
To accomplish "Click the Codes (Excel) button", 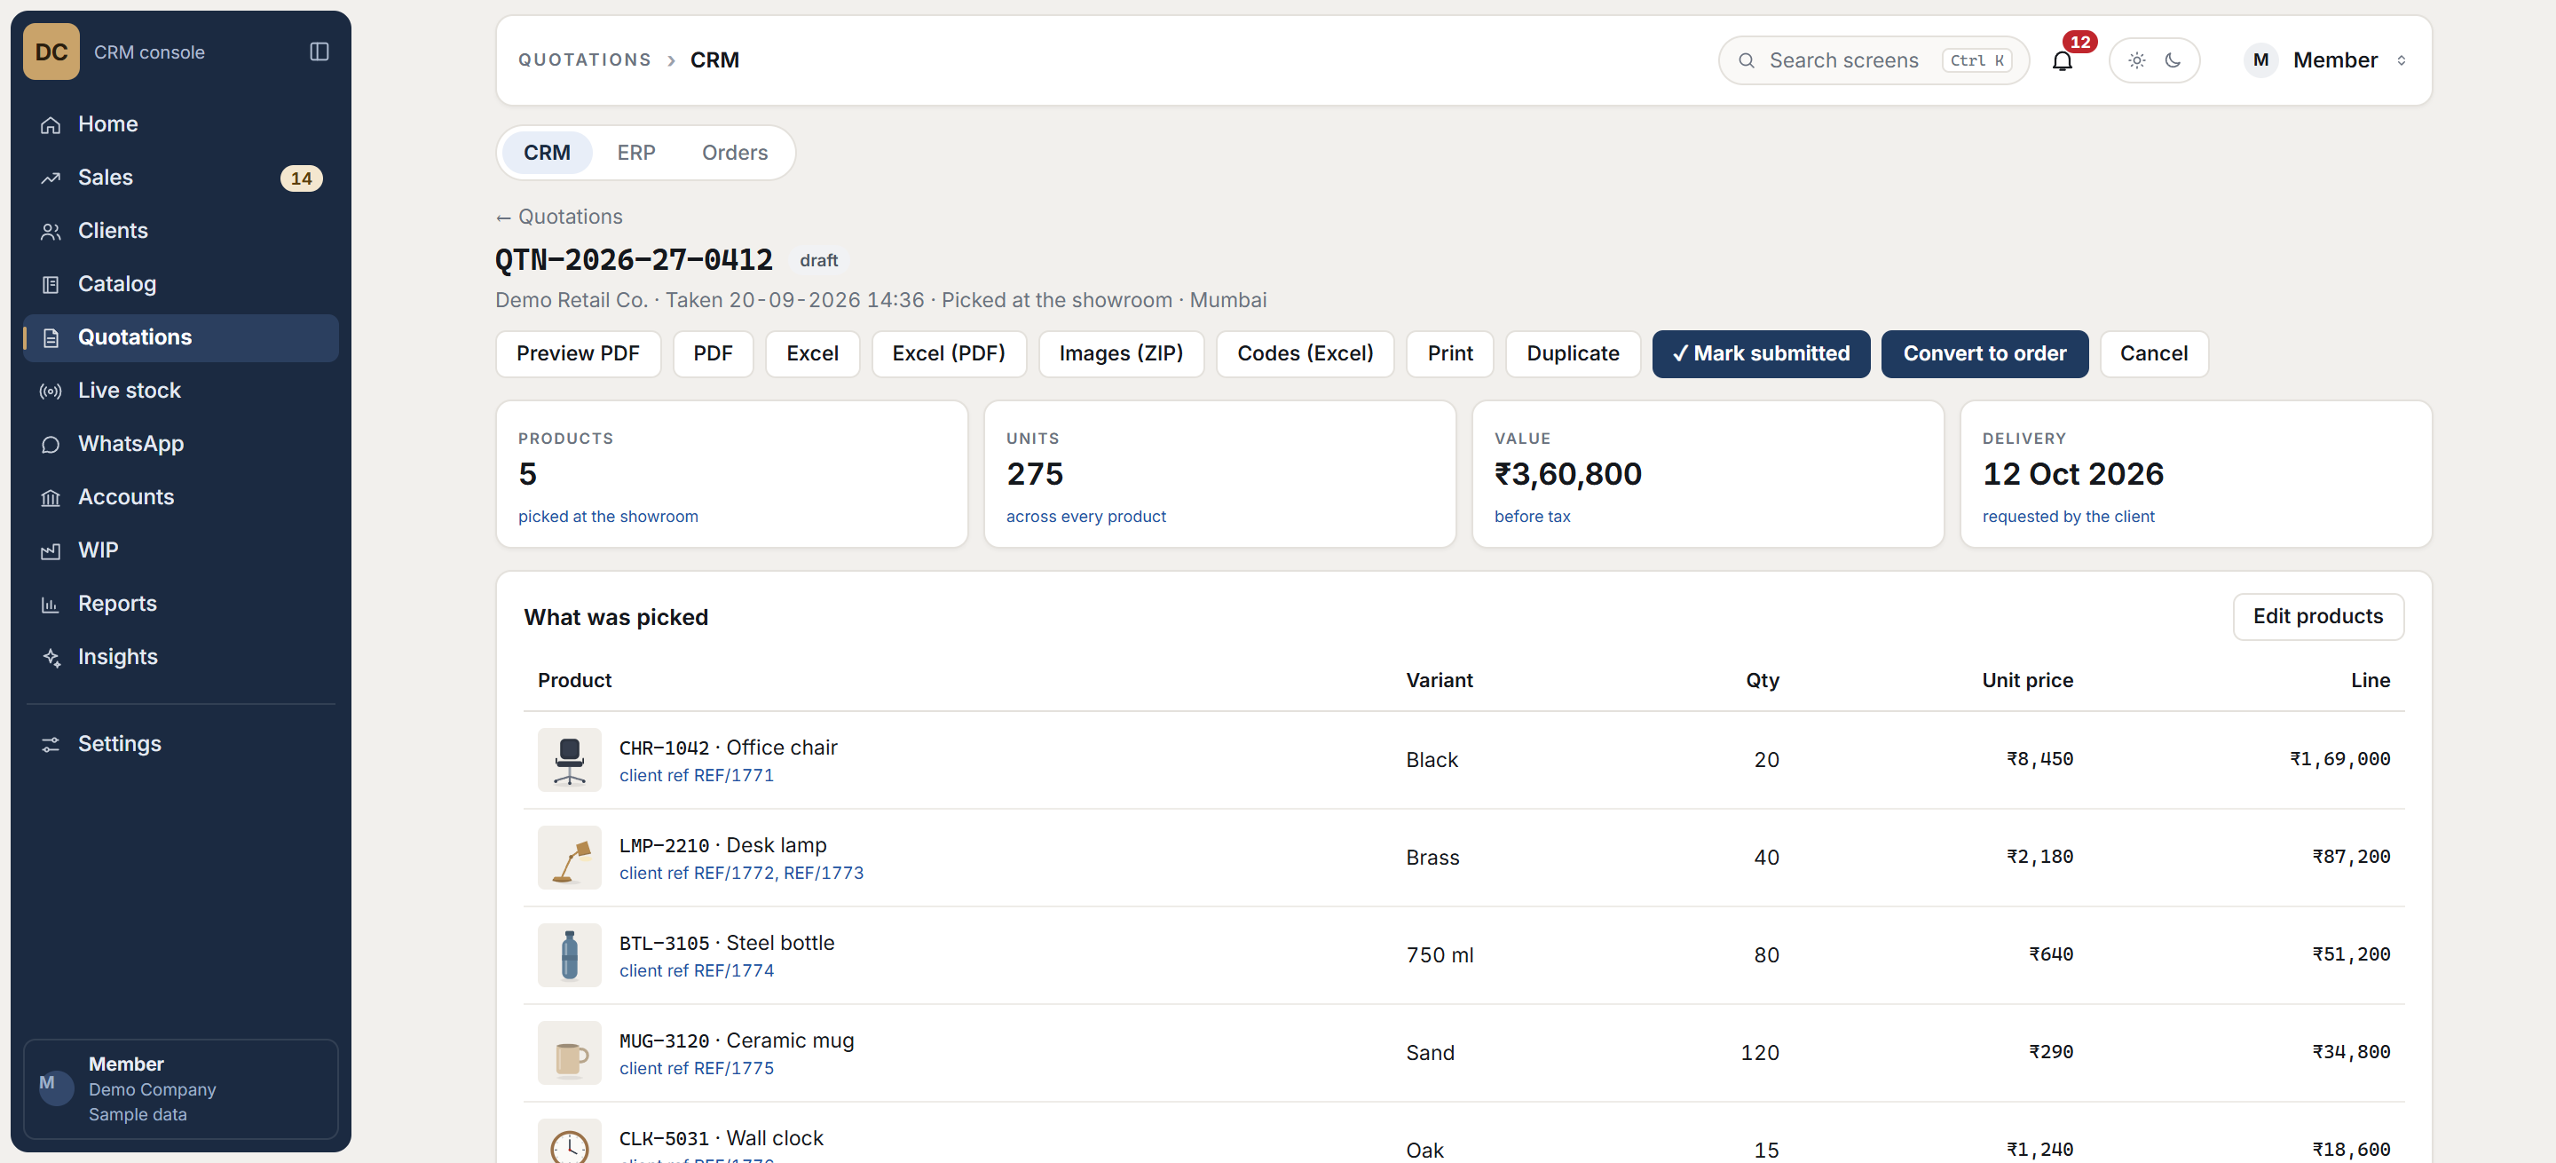I will pyautogui.click(x=1305, y=354).
